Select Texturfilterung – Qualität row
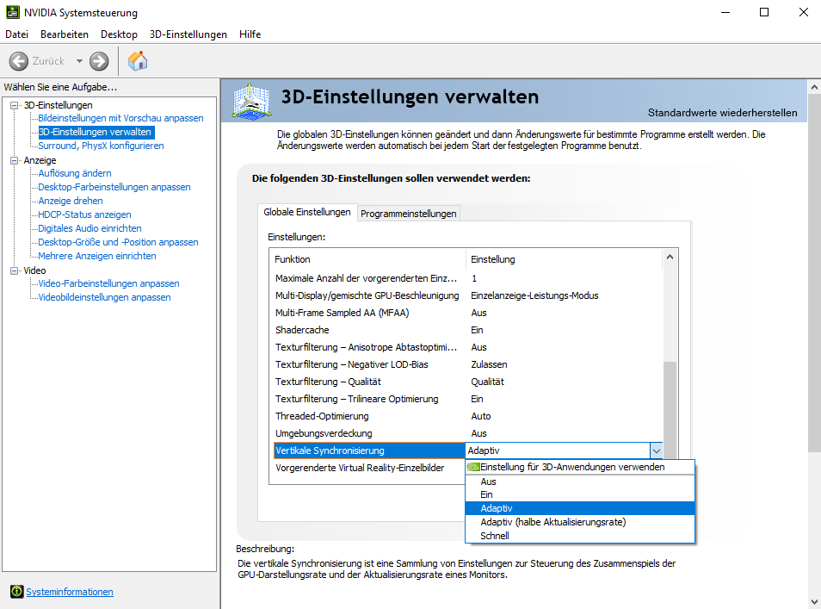The image size is (821, 609). pyautogui.click(x=468, y=382)
